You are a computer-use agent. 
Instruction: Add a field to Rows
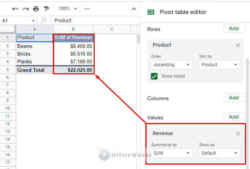[234, 28]
